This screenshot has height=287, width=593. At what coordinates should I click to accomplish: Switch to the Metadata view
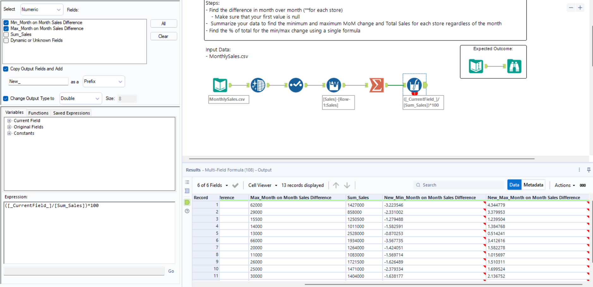533,185
